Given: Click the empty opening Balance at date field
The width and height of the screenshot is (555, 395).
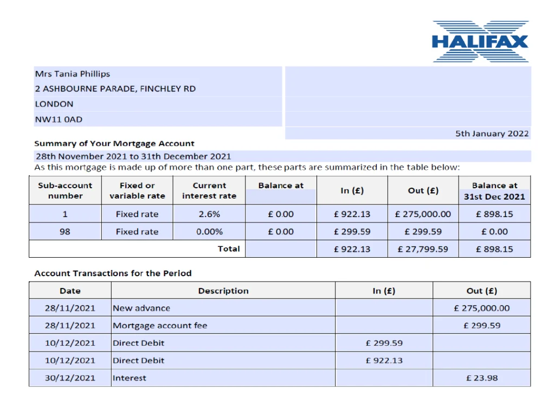Looking at the screenshot, I should click(x=281, y=196).
